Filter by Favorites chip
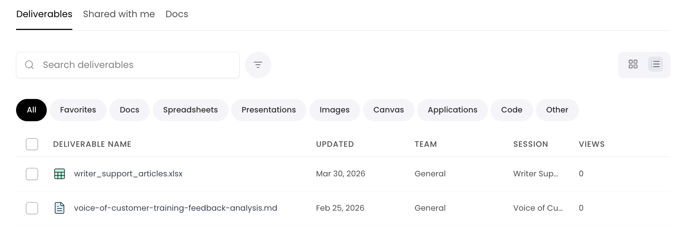The height and width of the screenshot is (241, 683). pos(78,110)
